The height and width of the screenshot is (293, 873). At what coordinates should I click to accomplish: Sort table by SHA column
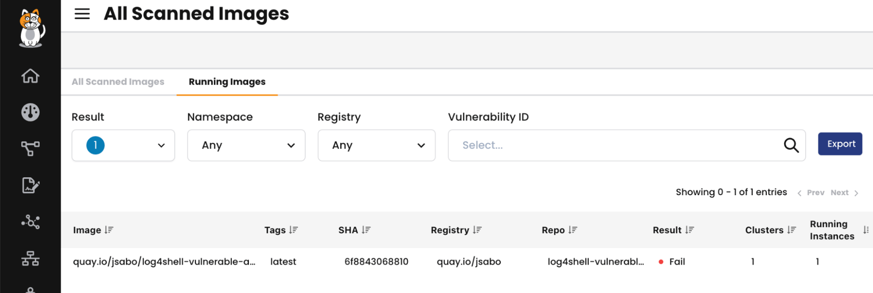tap(366, 230)
